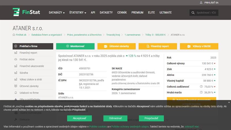
Task: Click the FinStat logo
Action: click(26, 12)
